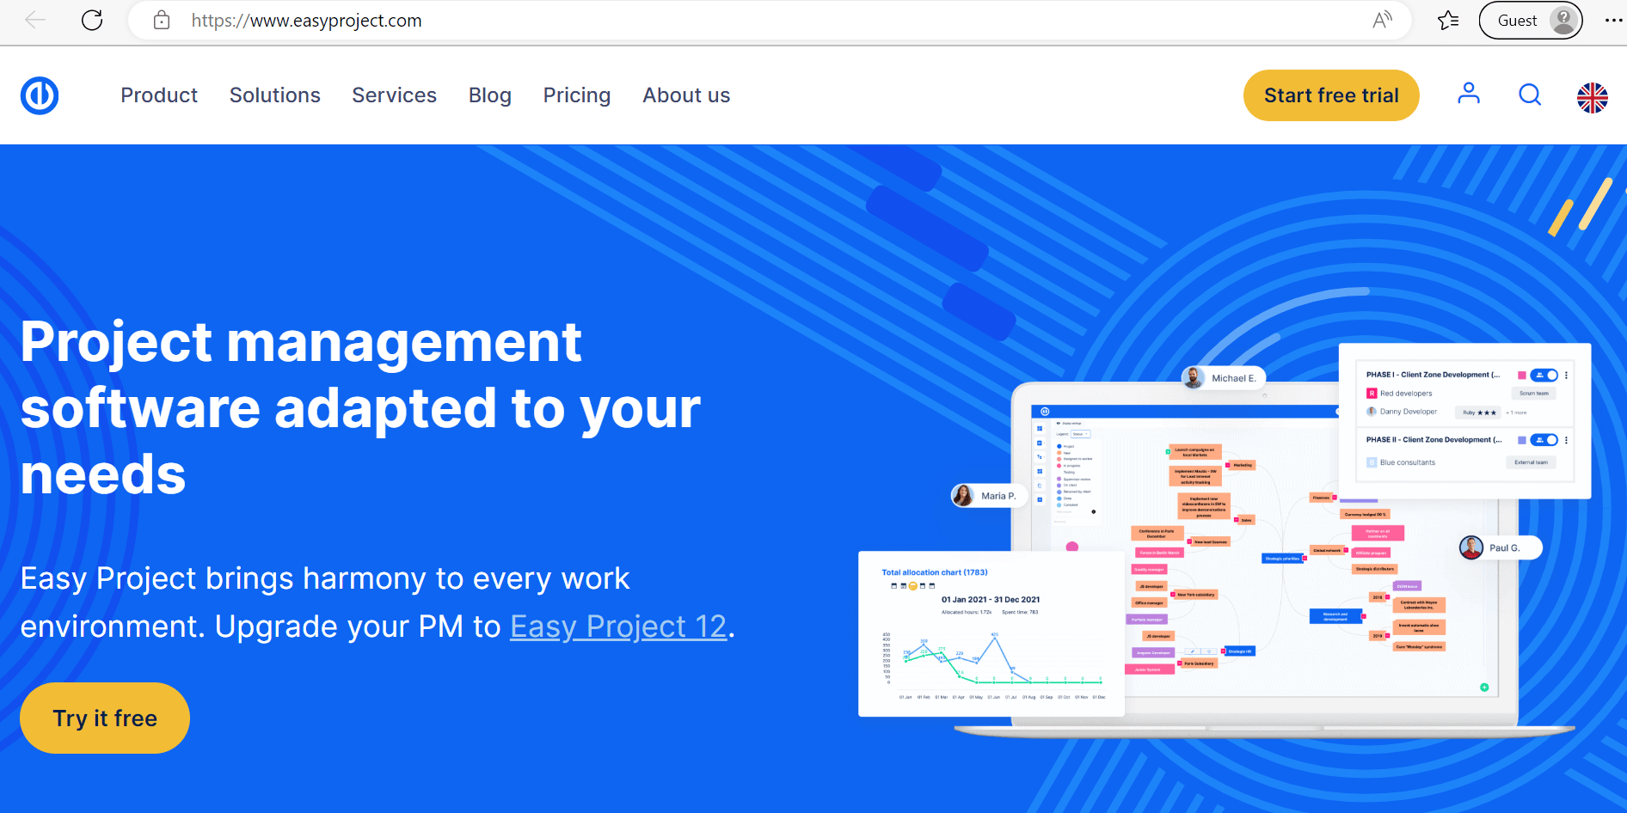The image size is (1627, 813).
Task: Click the Paul G. avatar badge
Action: pyautogui.click(x=1500, y=547)
